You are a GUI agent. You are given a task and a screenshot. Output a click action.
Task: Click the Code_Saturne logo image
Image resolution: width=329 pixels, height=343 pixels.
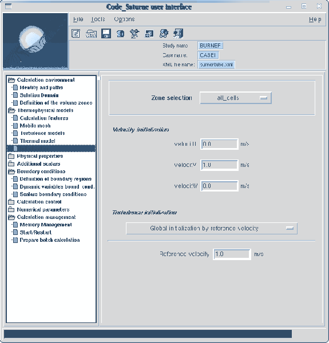tap(35, 41)
